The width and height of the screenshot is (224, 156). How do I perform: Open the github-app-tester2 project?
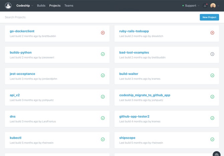click(134, 116)
